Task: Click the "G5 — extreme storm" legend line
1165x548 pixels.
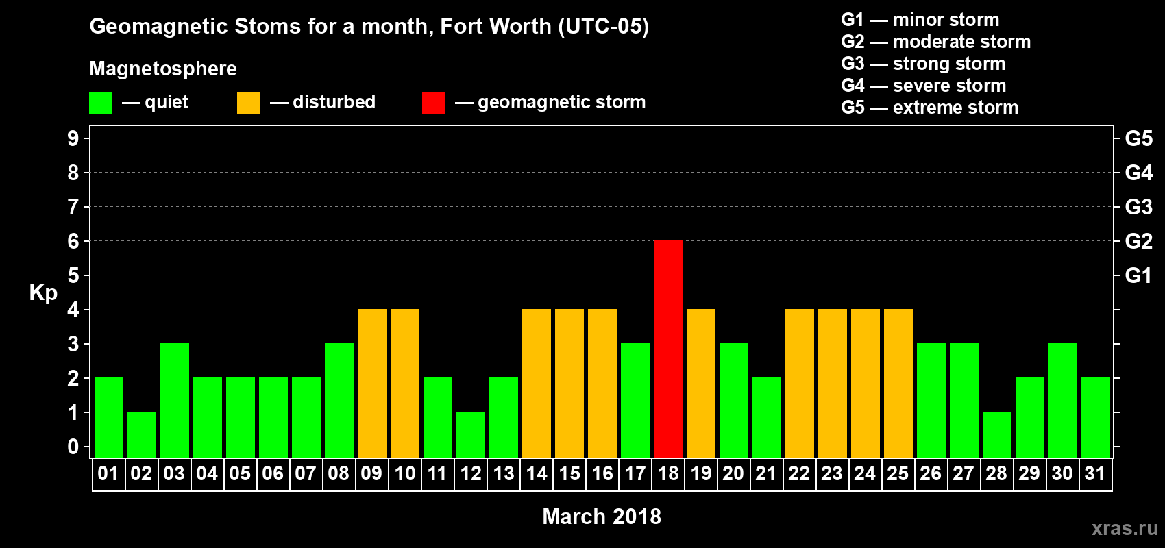Action: pyautogui.click(x=930, y=108)
